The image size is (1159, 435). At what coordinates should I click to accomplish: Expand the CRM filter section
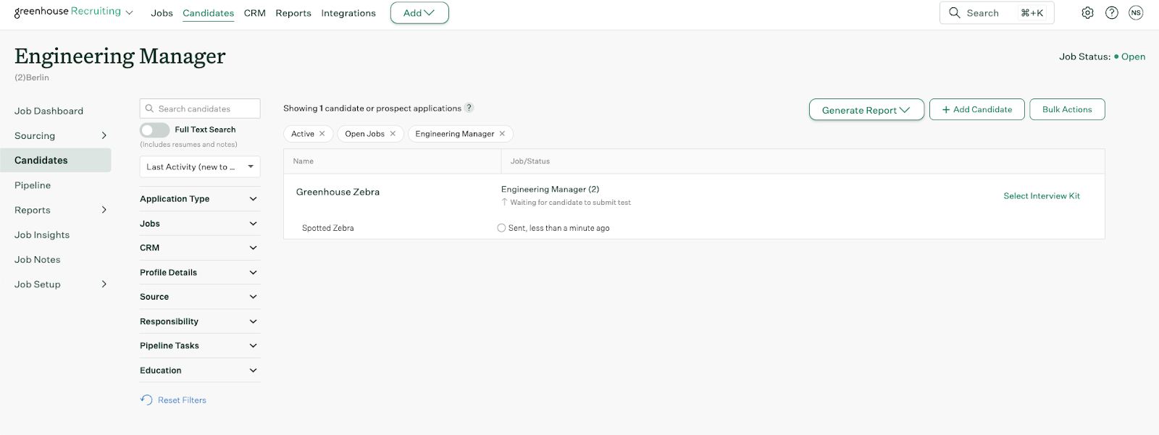coord(199,248)
